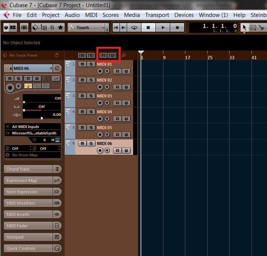Click ruler at bar 17
This screenshot has height=256, width=267.
pyautogui.click(x=187, y=57)
